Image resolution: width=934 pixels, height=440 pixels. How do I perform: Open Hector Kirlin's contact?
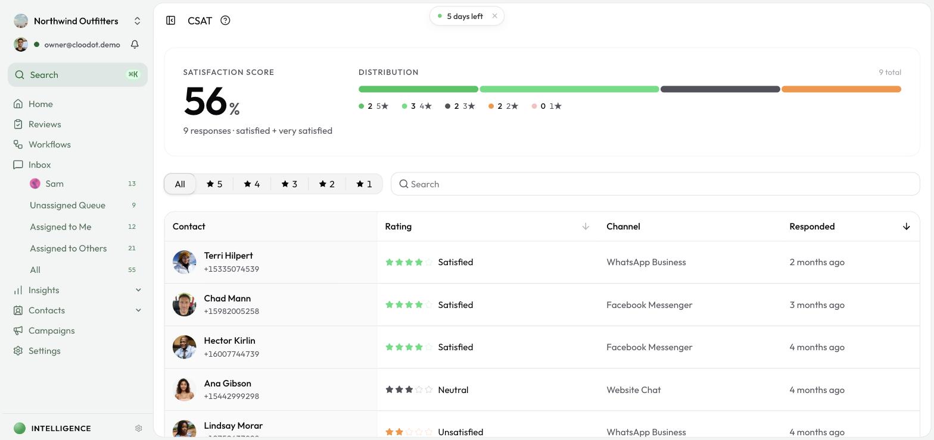[229, 341]
